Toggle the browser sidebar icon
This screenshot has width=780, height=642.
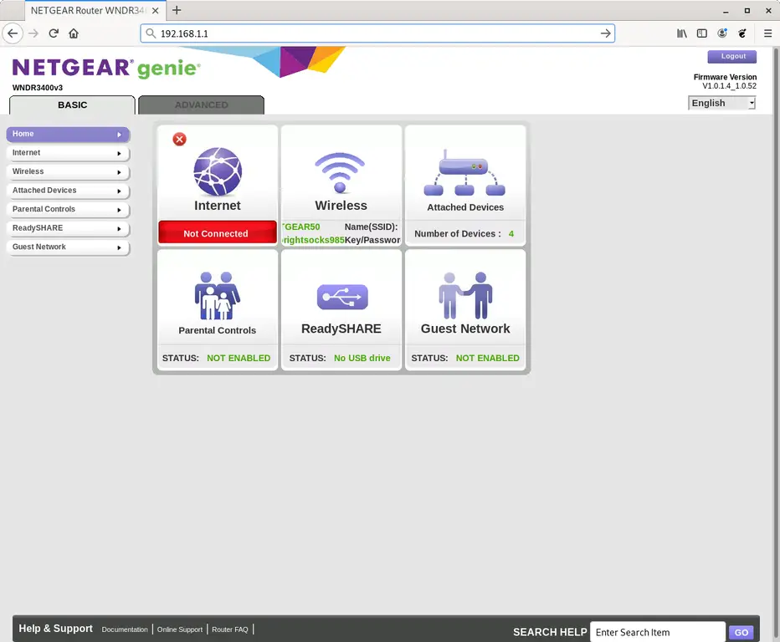[702, 33]
